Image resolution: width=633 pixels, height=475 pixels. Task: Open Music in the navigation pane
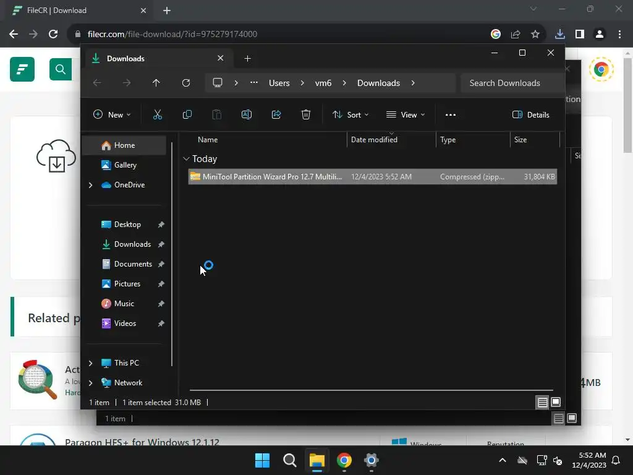tap(124, 303)
